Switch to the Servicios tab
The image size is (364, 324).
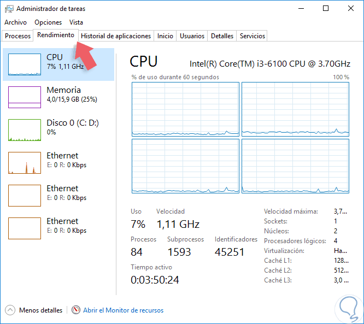[x=253, y=36]
